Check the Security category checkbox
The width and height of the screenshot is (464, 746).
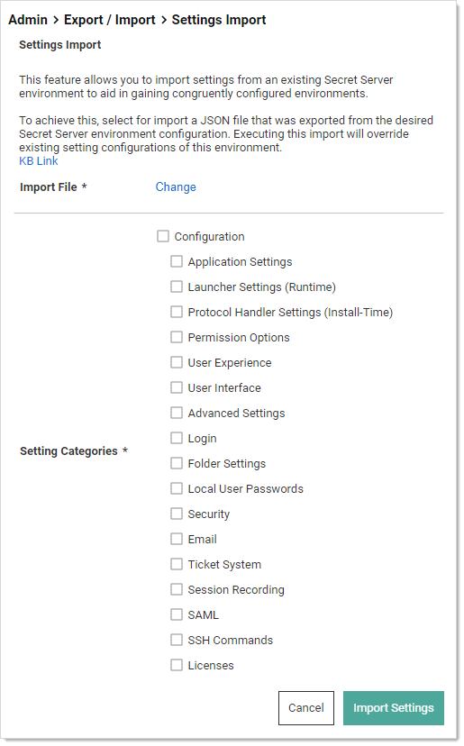tap(177, 514)
